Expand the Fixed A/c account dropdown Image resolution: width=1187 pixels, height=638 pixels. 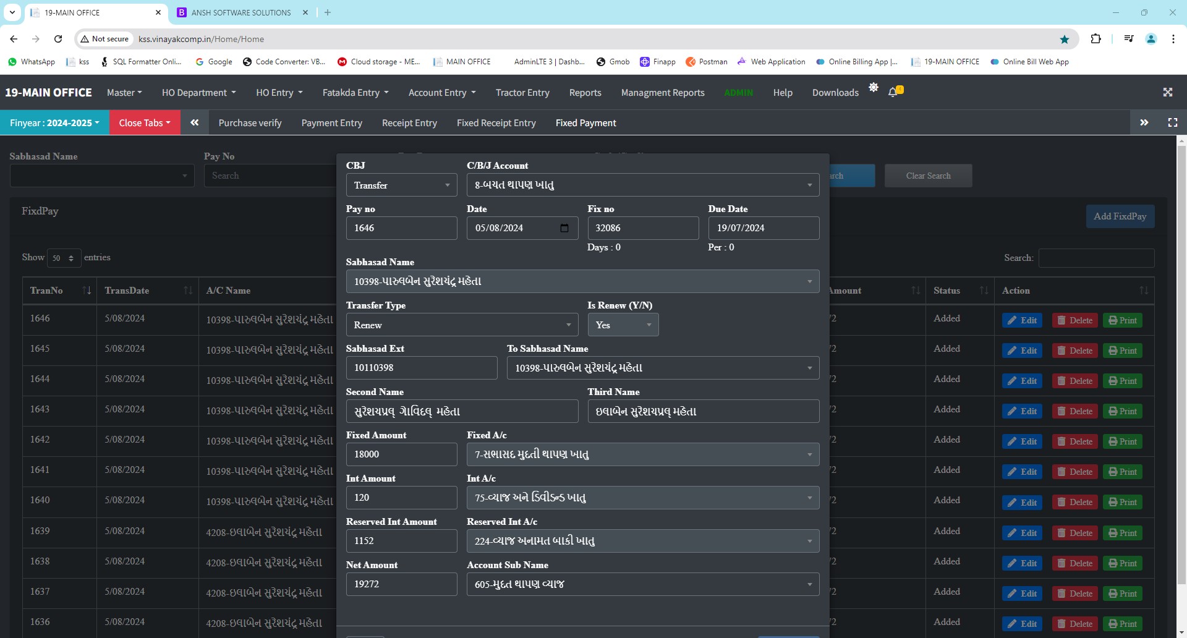coord(642,454)
